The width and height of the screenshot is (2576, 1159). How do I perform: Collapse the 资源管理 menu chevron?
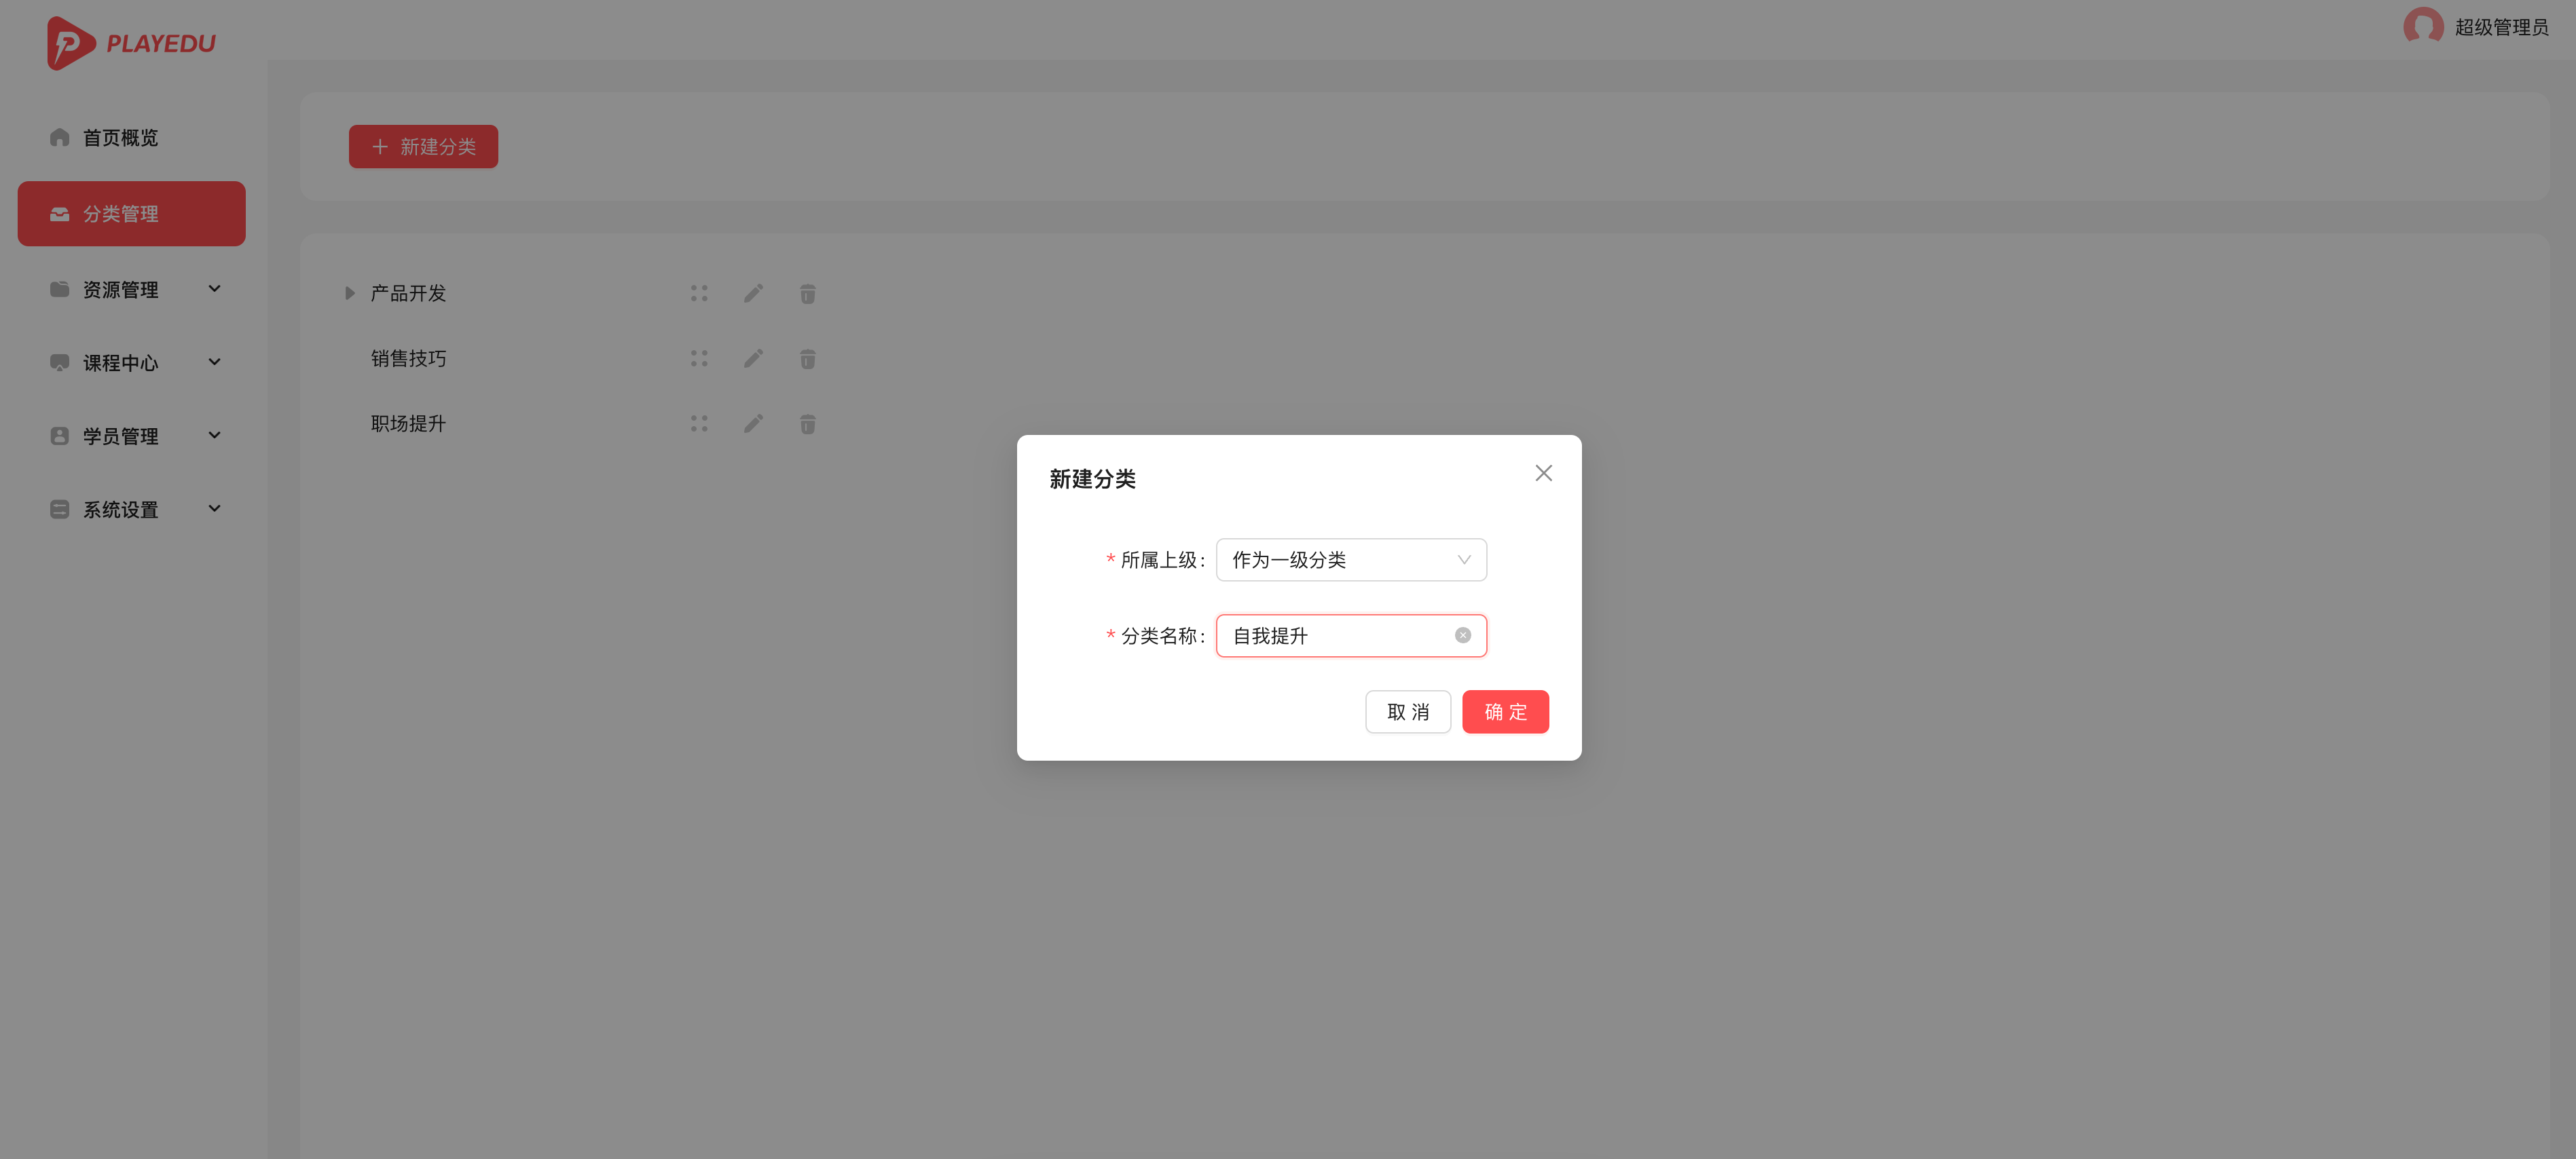click(214, 289)
